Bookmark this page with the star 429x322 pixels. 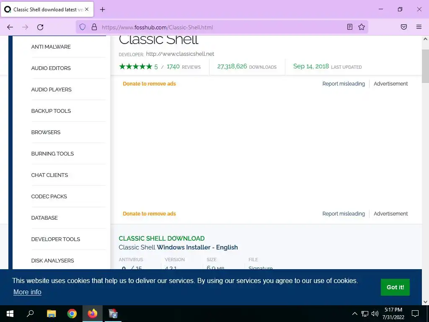[x=362, y=27]
